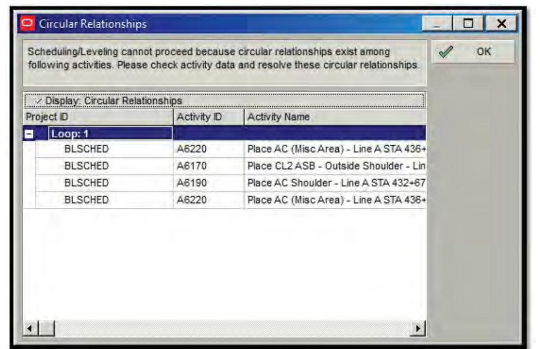Maximize the Circular Relationships window

point(468,23)
